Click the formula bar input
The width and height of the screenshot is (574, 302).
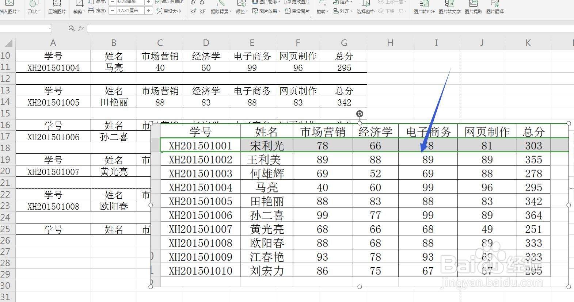click(330, 28)
